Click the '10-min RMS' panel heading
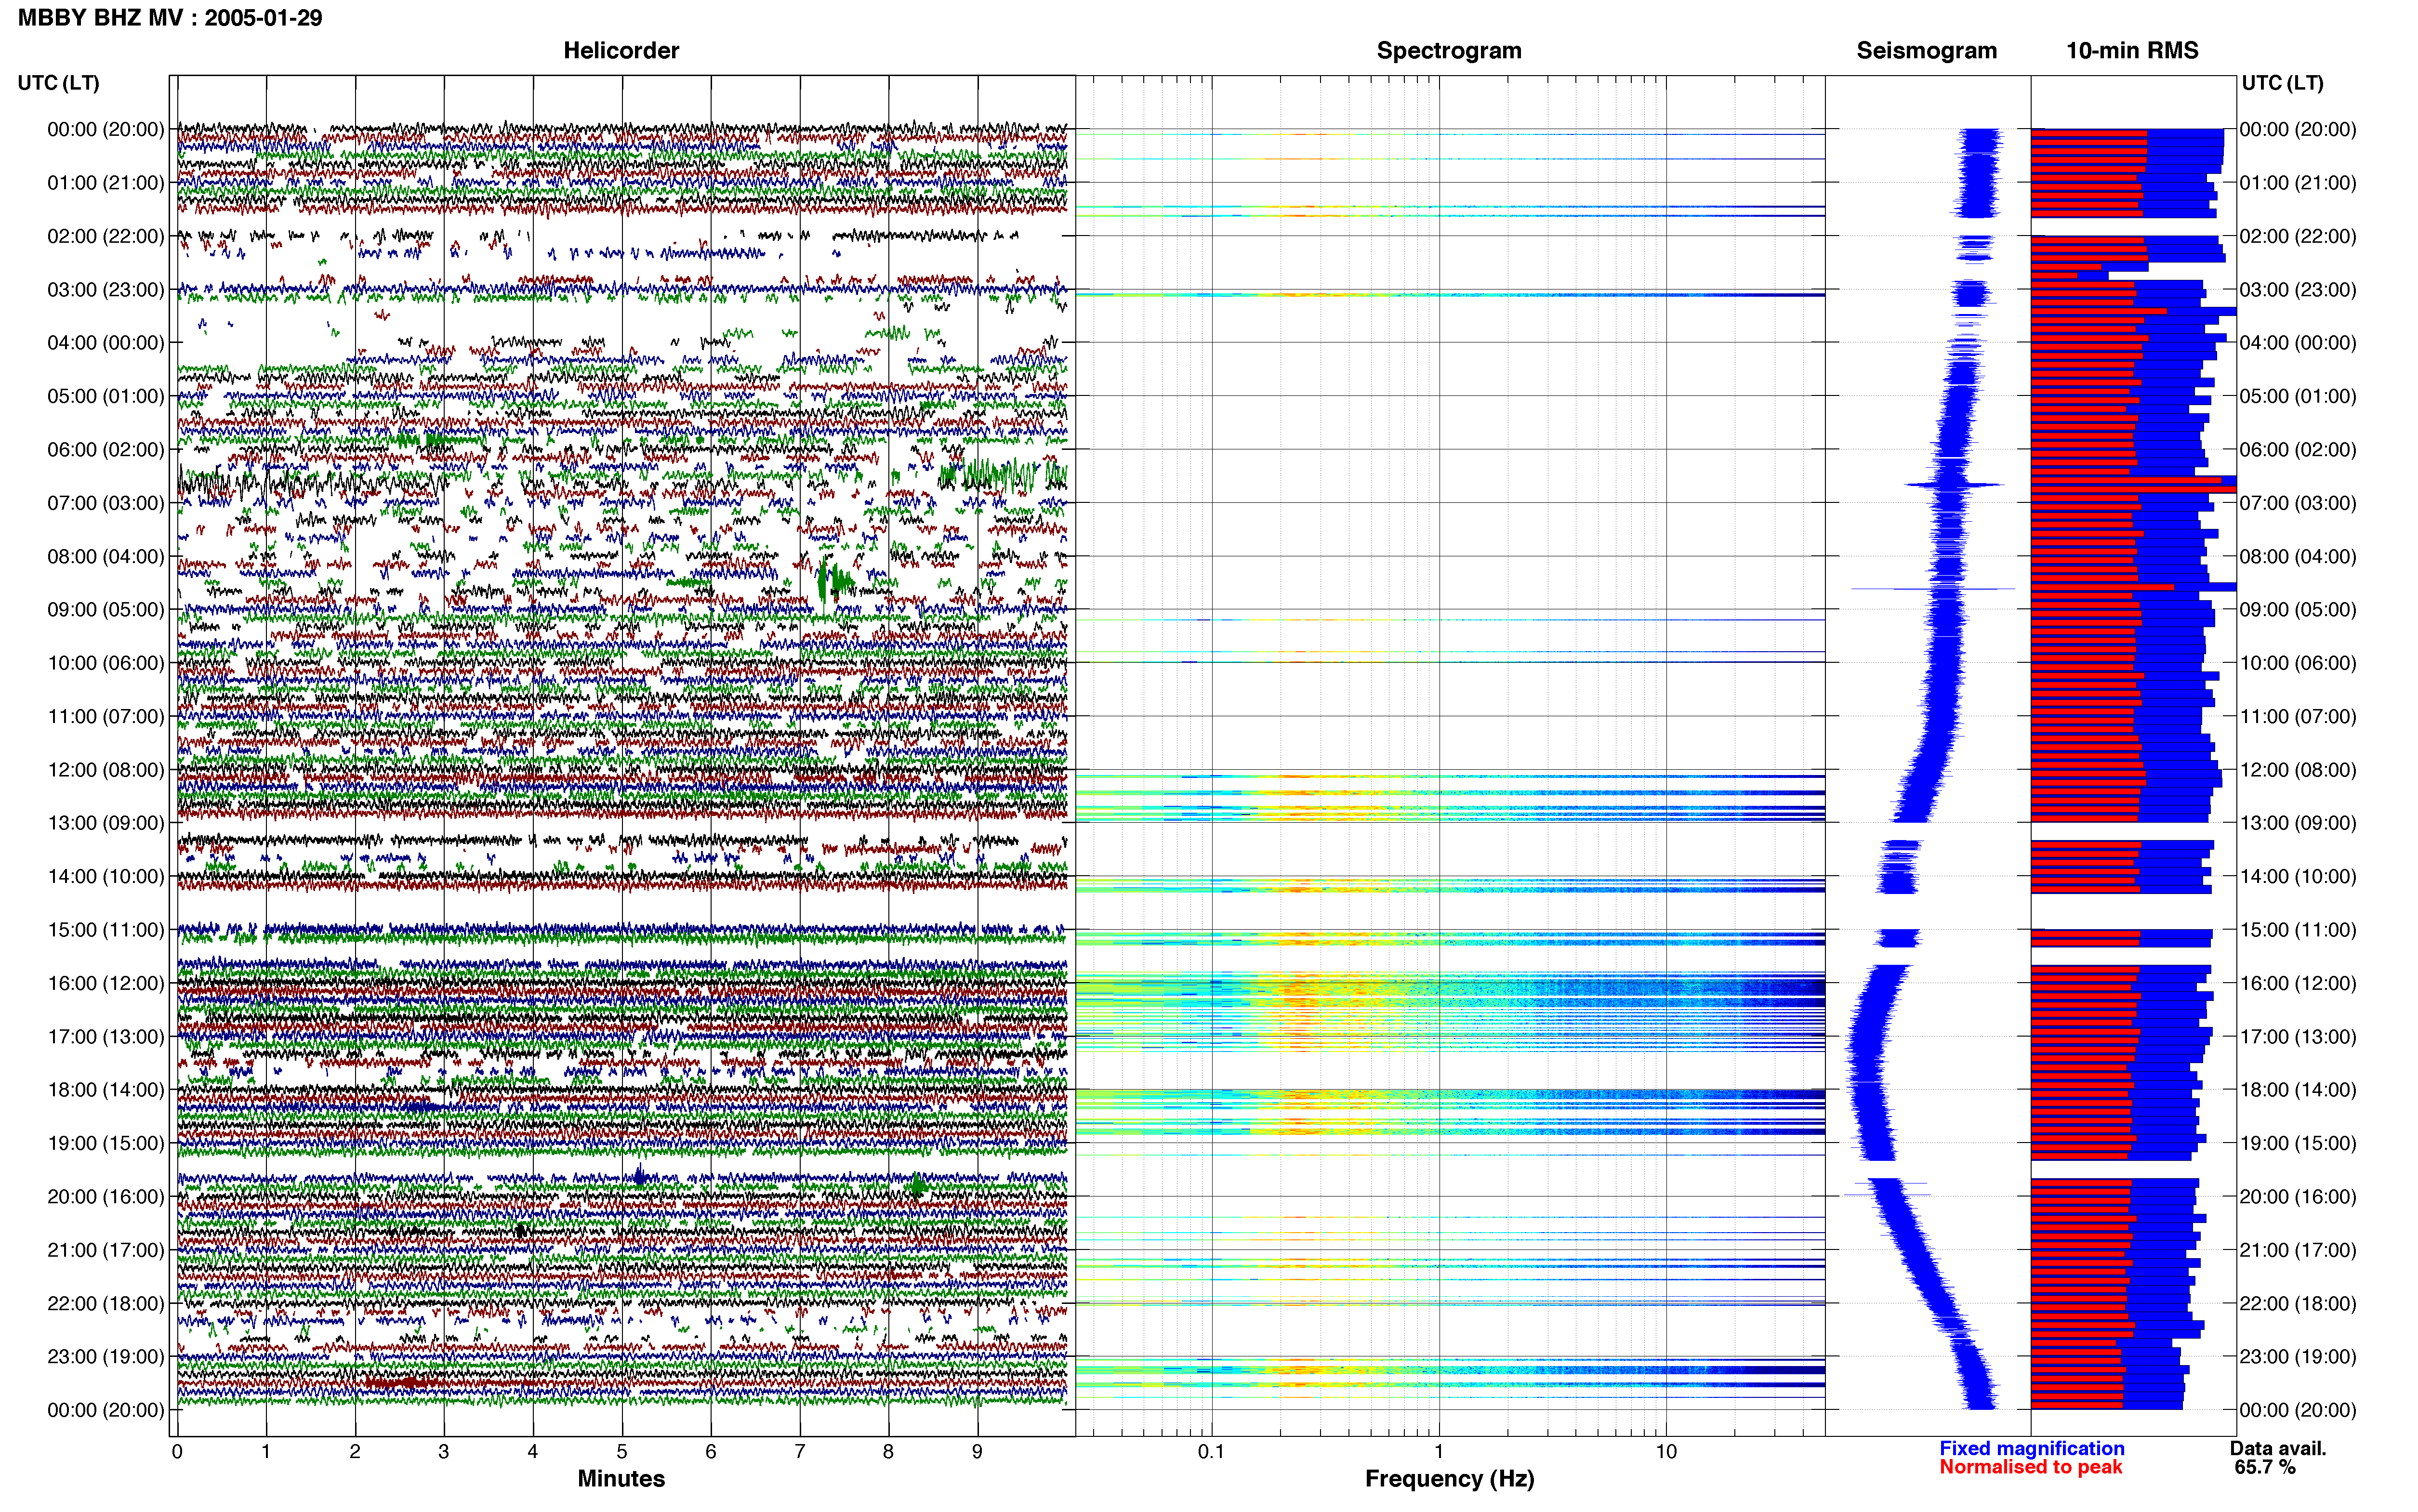Image resolution: width=2418 pixels, height=1512 pixels. point(2132,50)
